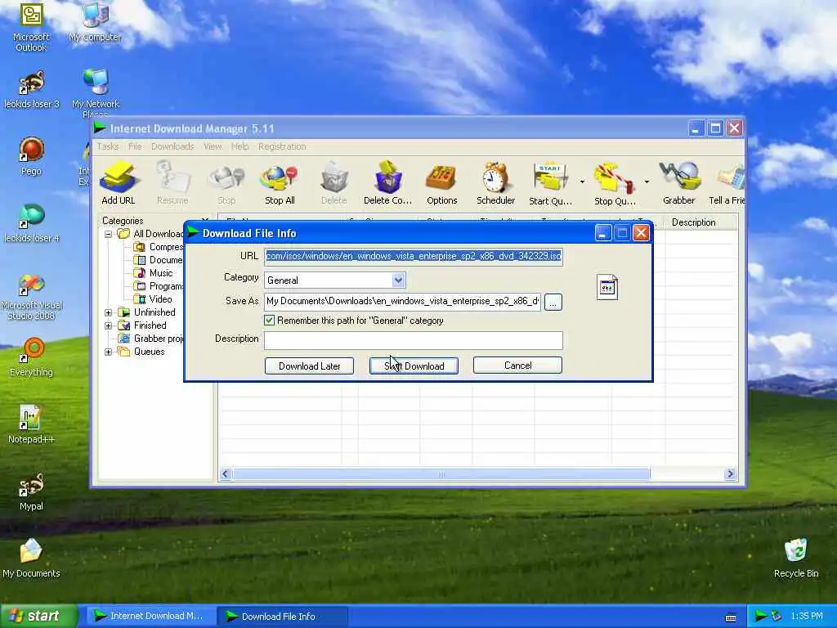Image resolution: width=837 pixels, height=628 pixels.
Task: Click into the Save As path field
Action: pyautogui.click(x=402, y=301)
